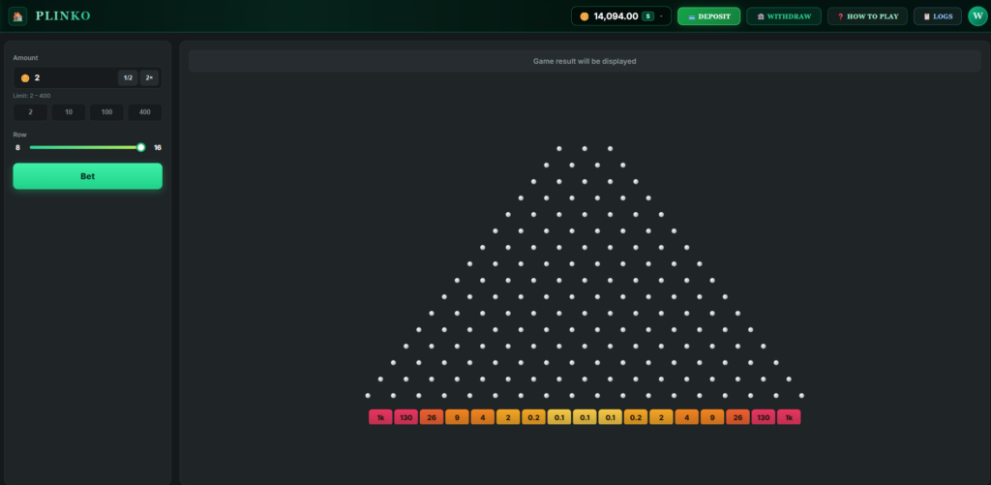Select the 400 preset bet amount
This screenshot has height=485, width=991.
145,112
